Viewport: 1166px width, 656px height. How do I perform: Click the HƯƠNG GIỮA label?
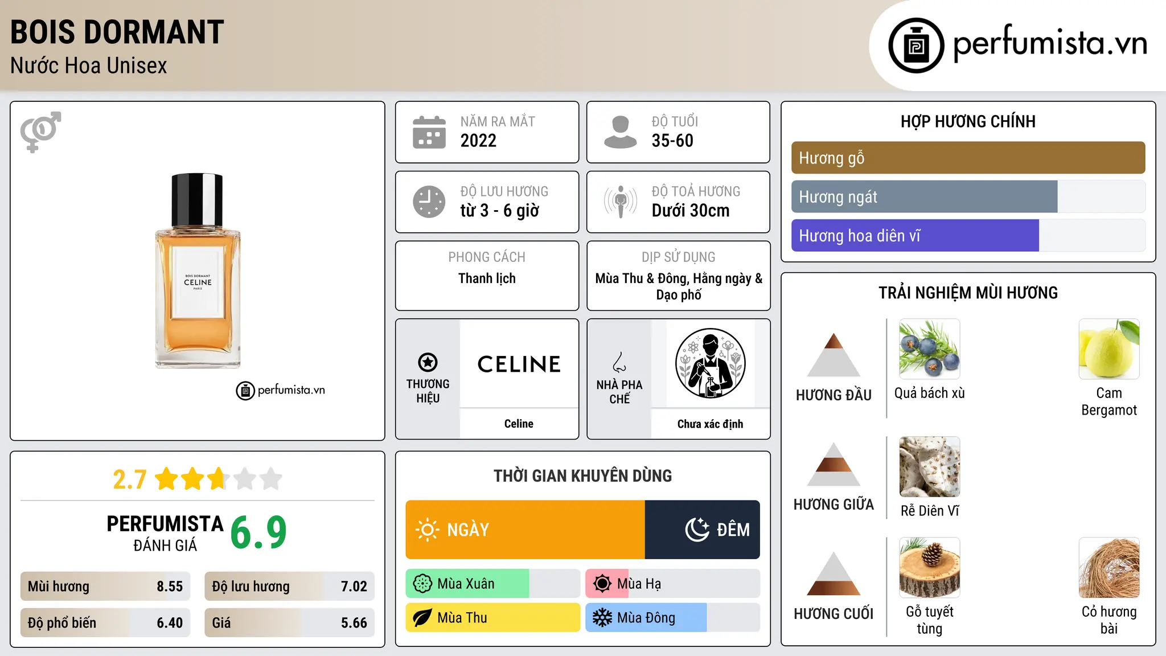coord(834,505)
